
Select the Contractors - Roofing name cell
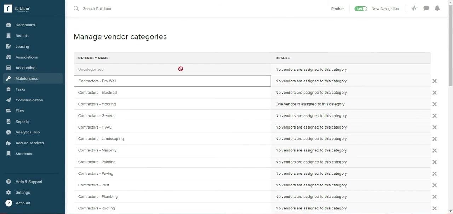172,208
